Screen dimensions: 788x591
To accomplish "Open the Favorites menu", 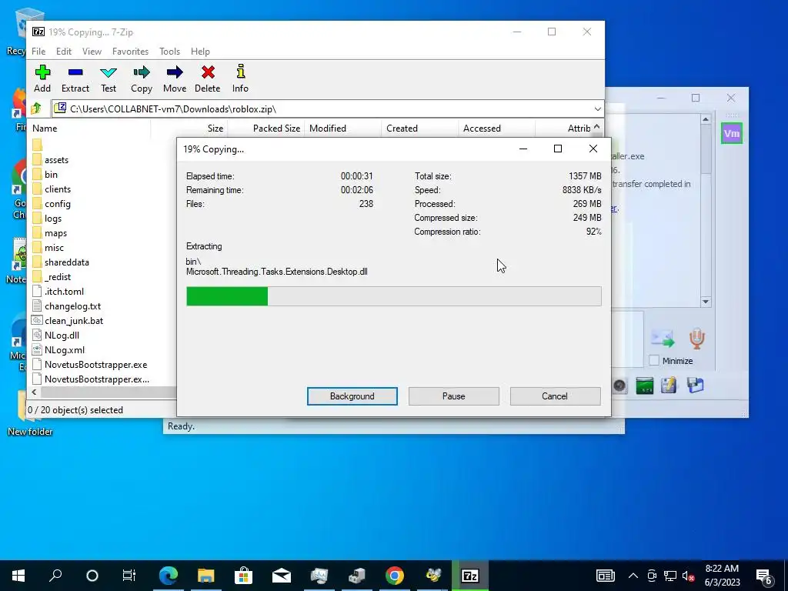I will point(130,52).
